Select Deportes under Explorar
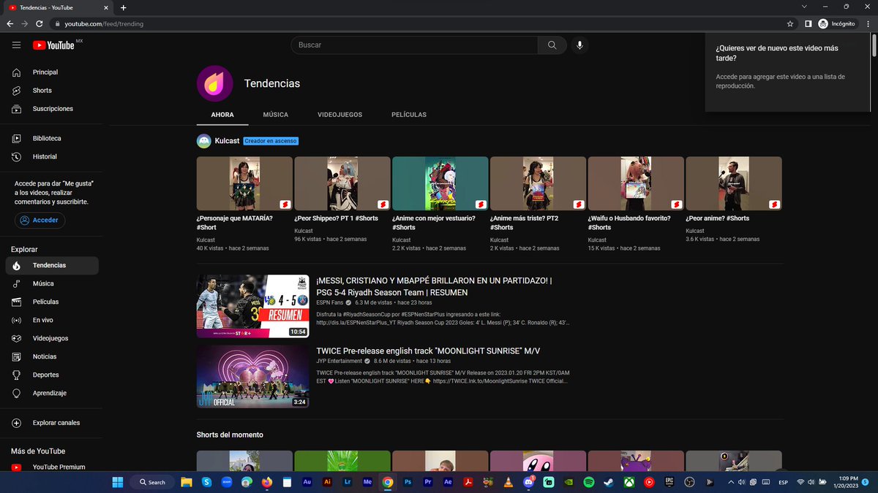 click(x=50, y=375)
